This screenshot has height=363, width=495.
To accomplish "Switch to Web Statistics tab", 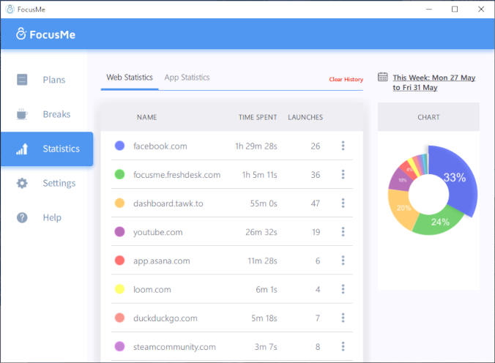I will [x=130, y=78].
